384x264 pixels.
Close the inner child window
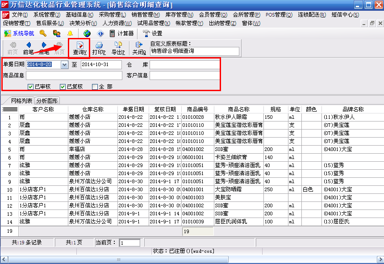click(x=380, y=23)
